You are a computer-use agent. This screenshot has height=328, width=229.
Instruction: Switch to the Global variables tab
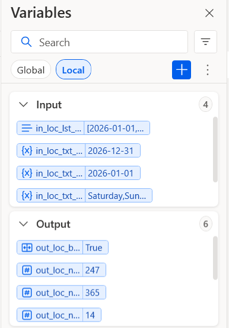(x=31, y=70)
